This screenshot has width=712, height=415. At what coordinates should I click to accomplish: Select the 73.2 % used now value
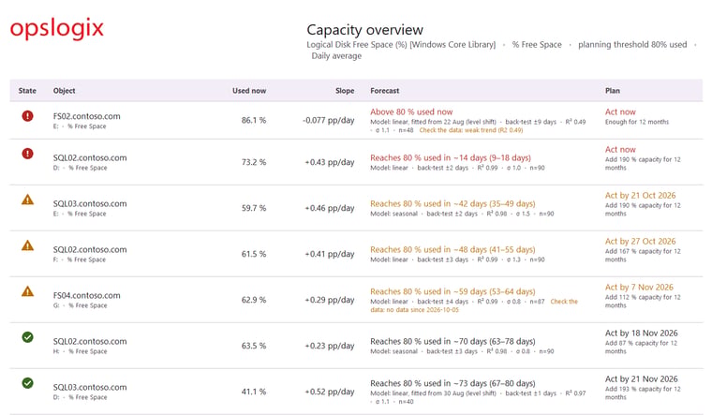click(x=254, y=162)
